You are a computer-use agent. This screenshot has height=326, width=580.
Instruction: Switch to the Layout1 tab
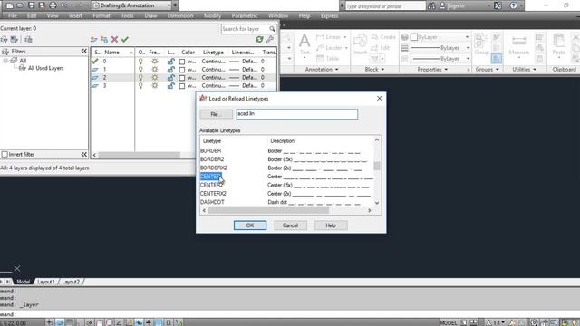46,282
